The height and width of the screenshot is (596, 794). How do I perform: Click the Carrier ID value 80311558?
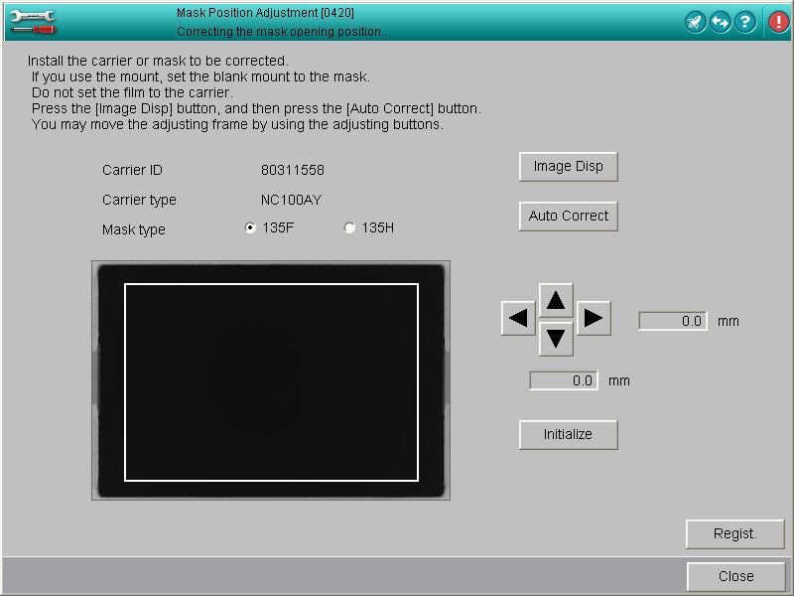click(292, 170)
